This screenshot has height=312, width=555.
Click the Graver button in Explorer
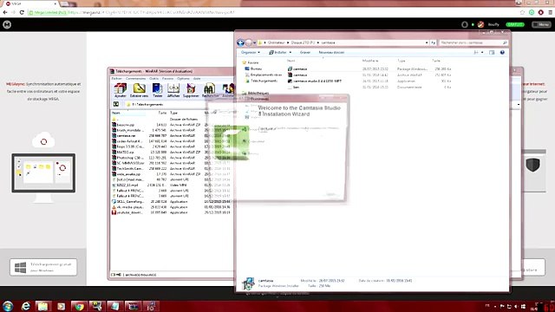pyautogui.click(x=305, y=52)
